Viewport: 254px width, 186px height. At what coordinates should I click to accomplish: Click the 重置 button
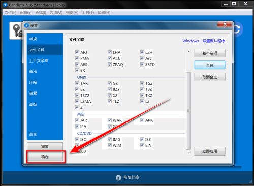click(x=45, y=146)
